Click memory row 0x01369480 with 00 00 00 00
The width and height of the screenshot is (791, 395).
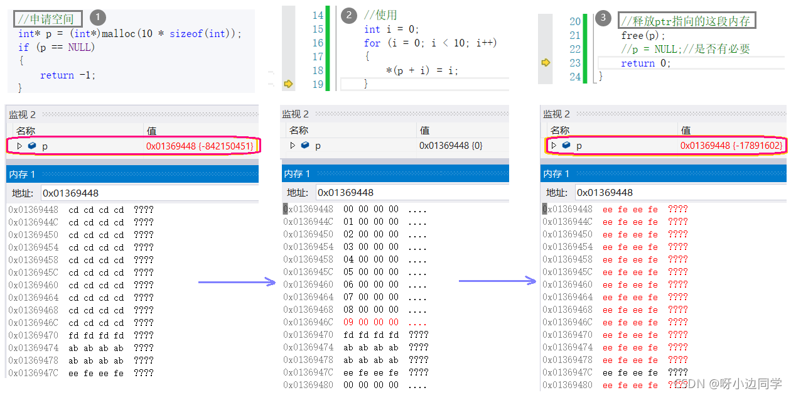[x=355, y=385]
